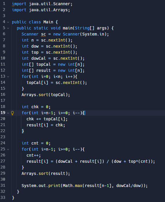Viewport: 165px width, 202px height.
Task: Click 'cnt++;' on line 26
Action: (34, 155)
